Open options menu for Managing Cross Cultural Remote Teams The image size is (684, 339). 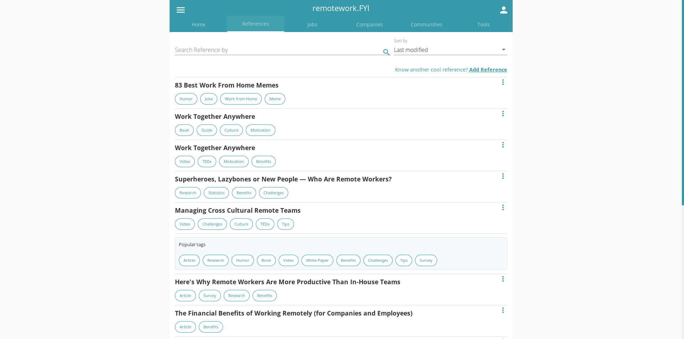click(503, 207)
